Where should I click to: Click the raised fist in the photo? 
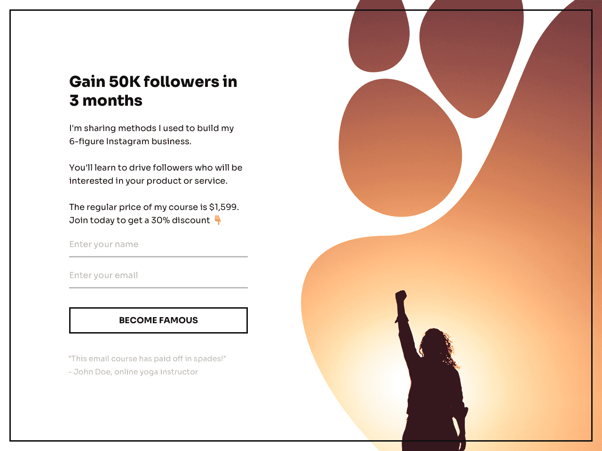click(401, 296)
